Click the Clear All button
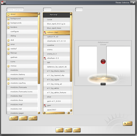The image size is (137, 136). [x=33, y=118]
